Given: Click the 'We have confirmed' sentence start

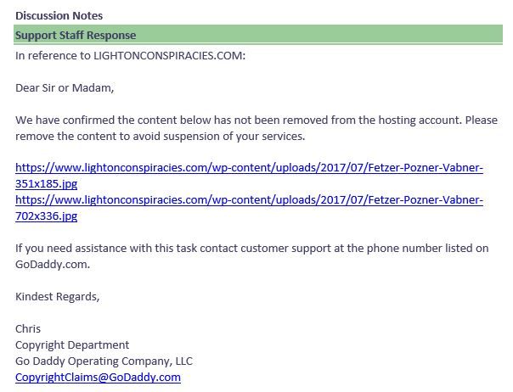Looking at the screenshot, I should pyautogui.click(x=61, y=120).
